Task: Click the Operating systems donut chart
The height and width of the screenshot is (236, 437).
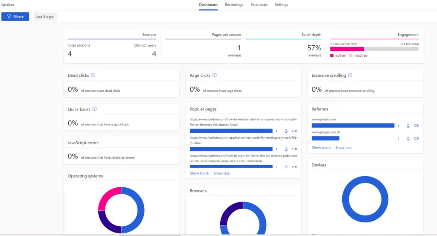Action: pyautogui.click(x=121, y=210)
